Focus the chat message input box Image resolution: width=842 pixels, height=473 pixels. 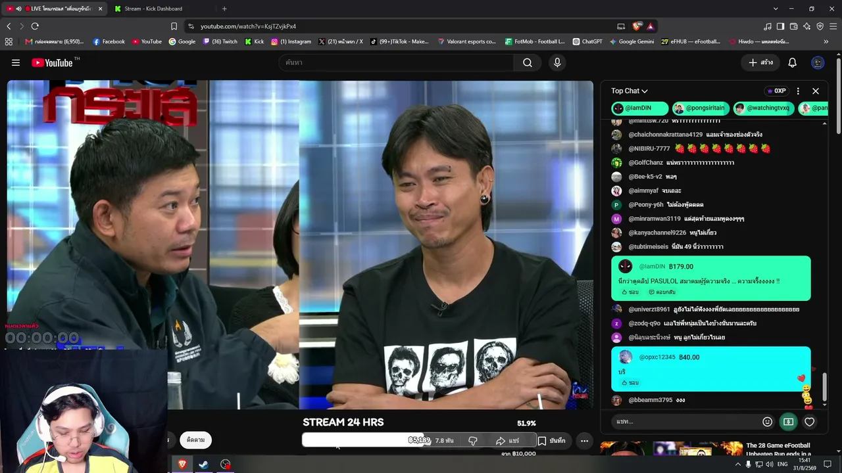click(685, 422)
